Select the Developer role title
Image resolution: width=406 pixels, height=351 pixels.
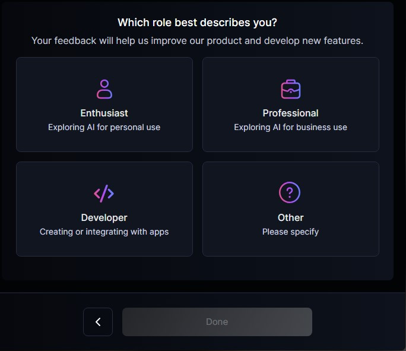pyautogui.click(x=104, y=218)
